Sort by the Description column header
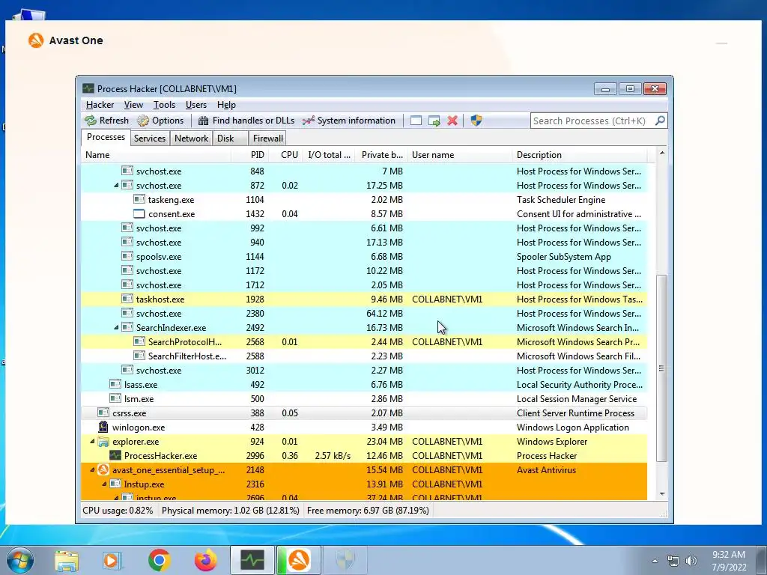Viewport: 767px width, 575px height. [x=580, y=154]
